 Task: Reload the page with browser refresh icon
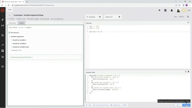[9, 5]
